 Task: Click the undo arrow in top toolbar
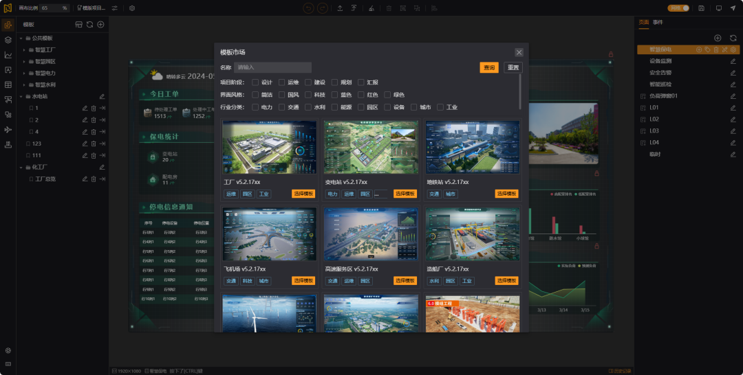point(308,8)
